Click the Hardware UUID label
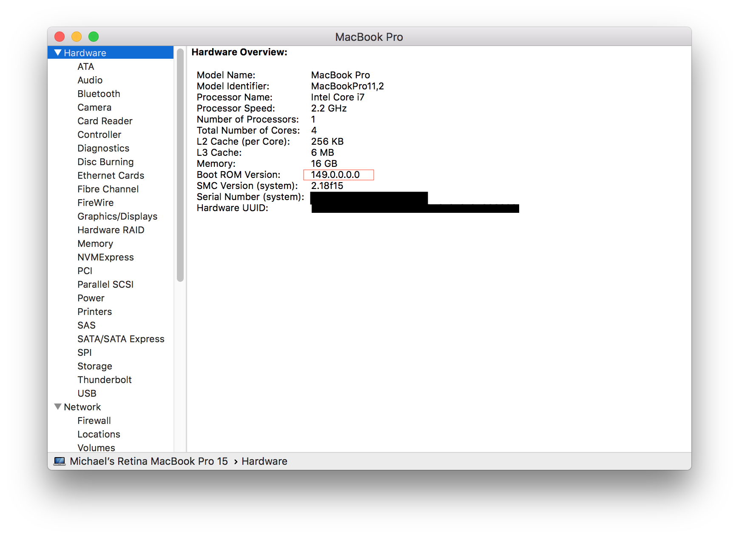 [233, 208]
